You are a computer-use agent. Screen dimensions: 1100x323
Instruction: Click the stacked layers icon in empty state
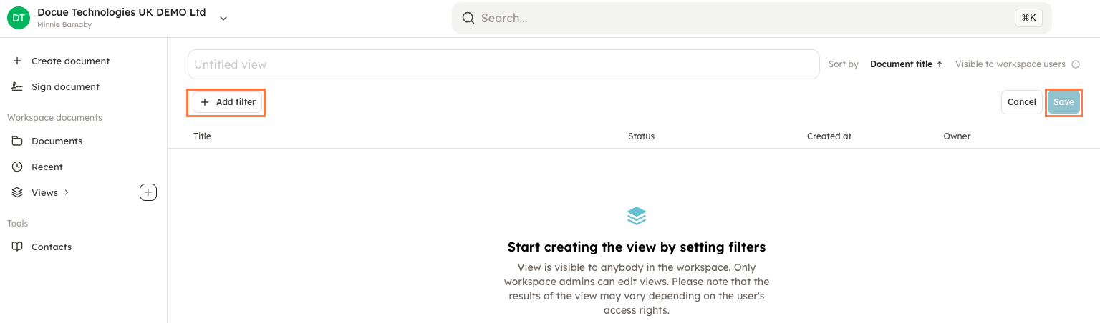[x=636, y=215]
